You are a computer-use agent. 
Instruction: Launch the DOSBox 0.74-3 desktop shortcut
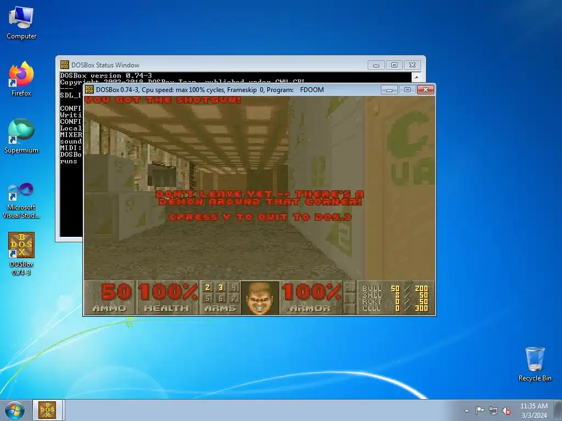(21, 253)
